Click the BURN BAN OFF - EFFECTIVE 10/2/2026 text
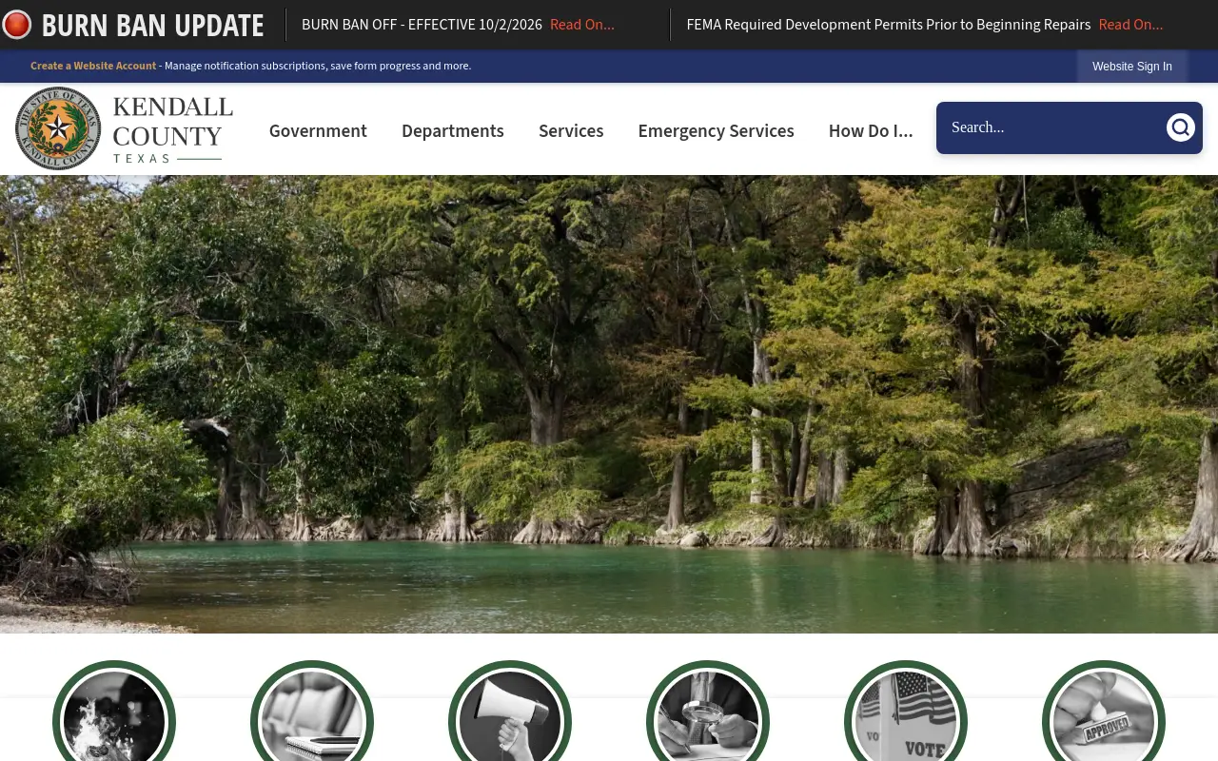The image size is (1218, 761). click(422, 25)
